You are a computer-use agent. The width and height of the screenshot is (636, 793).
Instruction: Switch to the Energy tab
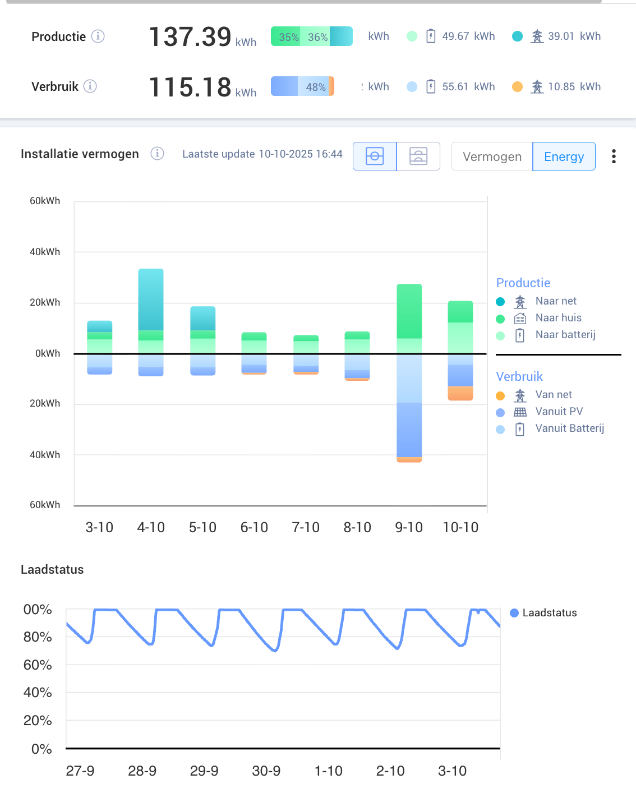564,156
